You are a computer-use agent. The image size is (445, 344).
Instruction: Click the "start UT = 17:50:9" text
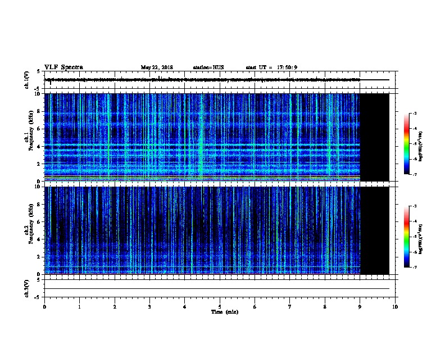271,67
